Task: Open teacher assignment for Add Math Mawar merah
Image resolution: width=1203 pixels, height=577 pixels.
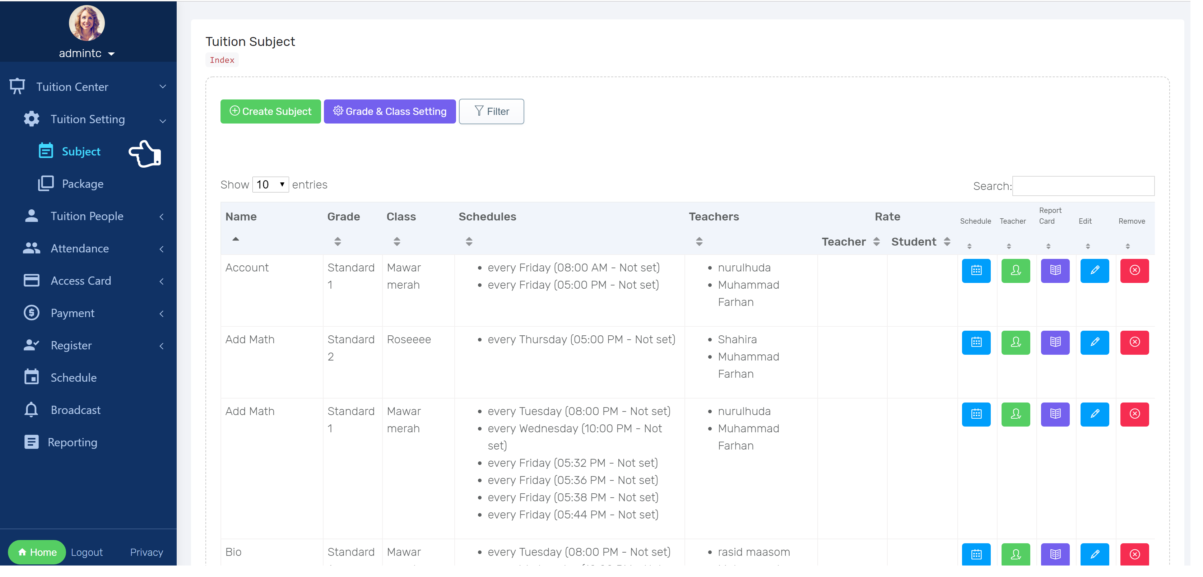Action: 1016,415
